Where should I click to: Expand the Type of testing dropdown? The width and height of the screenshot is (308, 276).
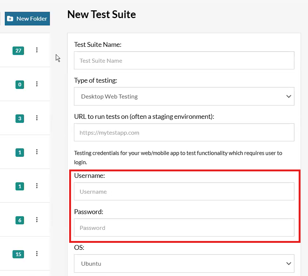(x=184, y=96)
